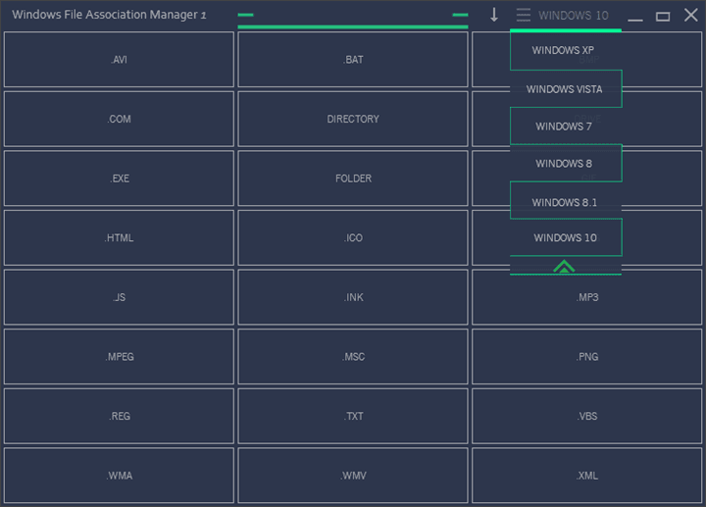
Task: Click the .WMA button
Action: pyautogui.click(x=119, y=476)
